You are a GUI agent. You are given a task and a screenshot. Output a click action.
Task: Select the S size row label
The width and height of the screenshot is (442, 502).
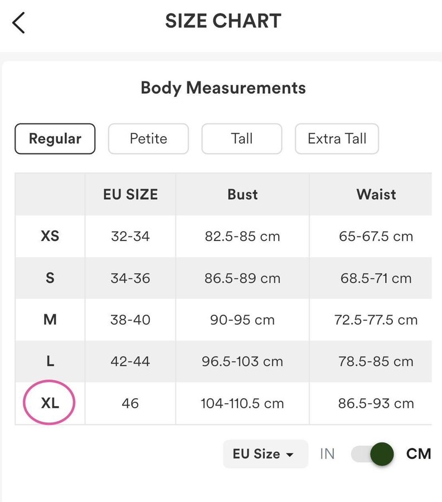[50, 278]
